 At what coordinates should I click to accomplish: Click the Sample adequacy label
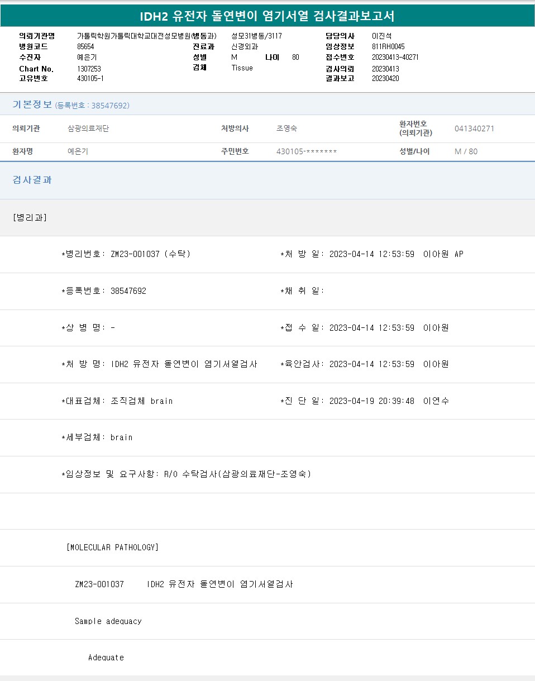(108, 621)
